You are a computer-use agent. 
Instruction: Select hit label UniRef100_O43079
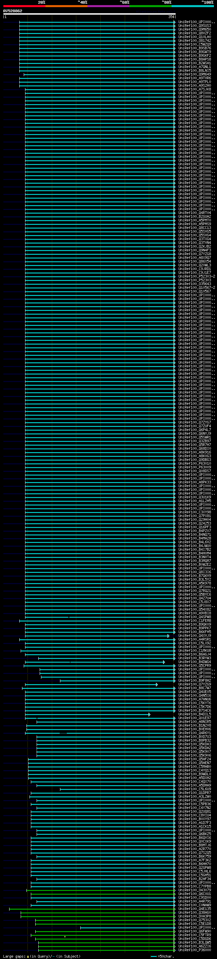[195, 890]
